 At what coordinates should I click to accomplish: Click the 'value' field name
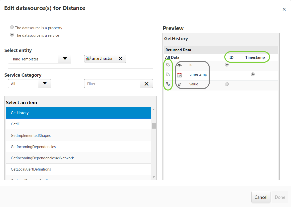[194, 84]
